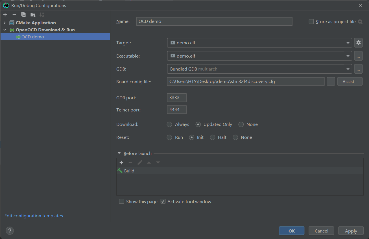Select OCD demo configuration in tree
This screenshot has height=239, width=369.
coord(33,37)
